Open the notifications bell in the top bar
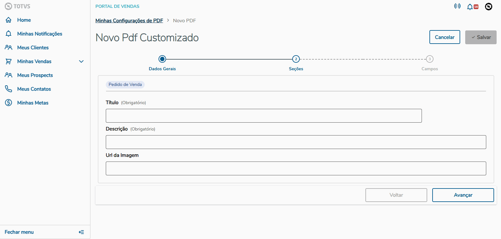Image resolution: width=501 pixels, height=239 pixels. pos(470,7)
